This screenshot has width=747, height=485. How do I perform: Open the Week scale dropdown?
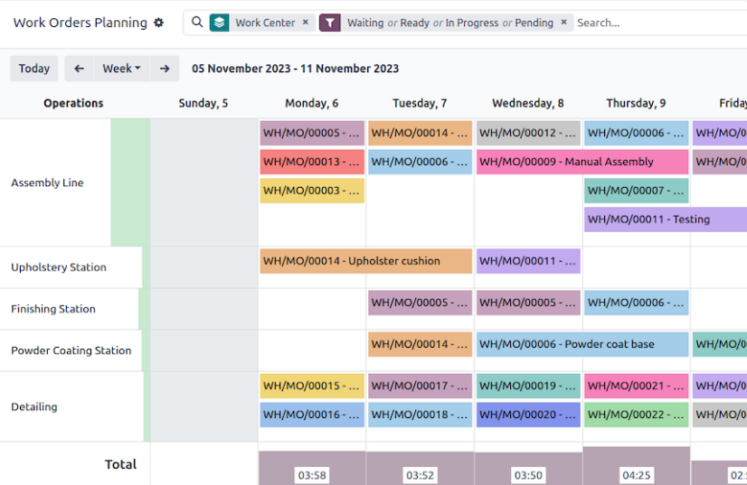(121, 69)
